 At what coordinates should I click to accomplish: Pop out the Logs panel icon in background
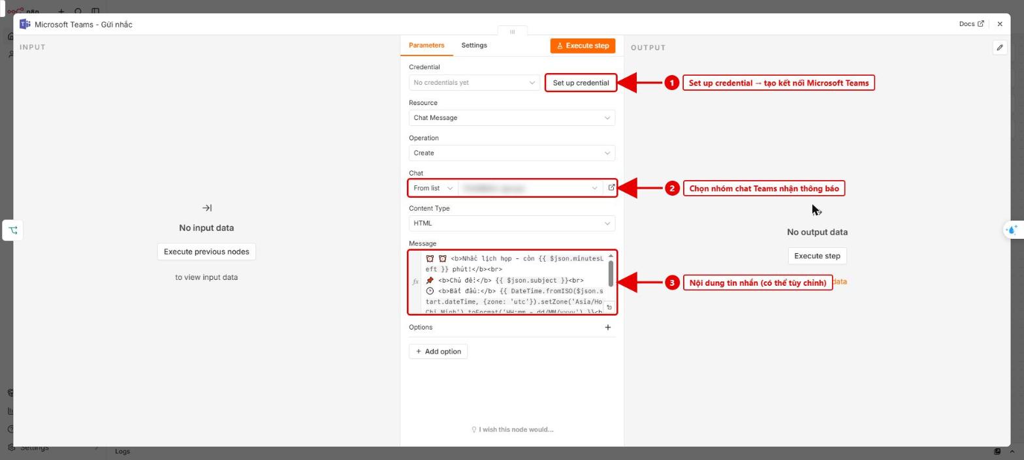coord(997,452)
